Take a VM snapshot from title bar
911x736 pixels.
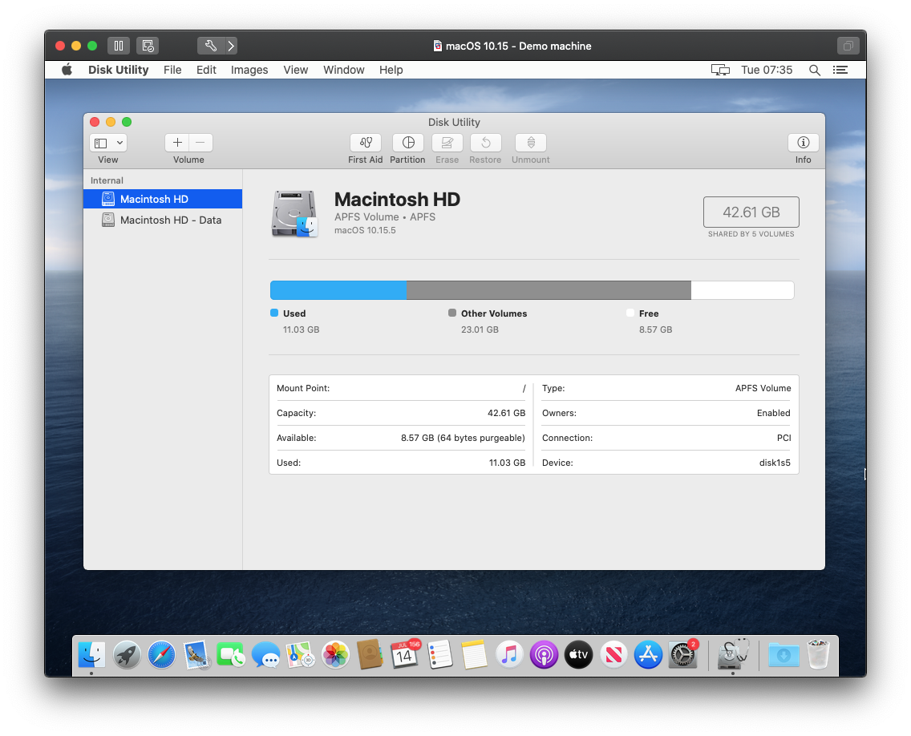click(x=148, y=46)
